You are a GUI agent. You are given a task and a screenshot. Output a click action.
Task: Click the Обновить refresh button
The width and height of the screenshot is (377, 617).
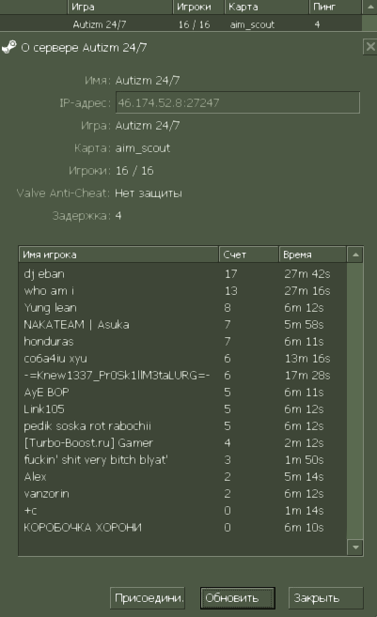[x=238, y=598]
